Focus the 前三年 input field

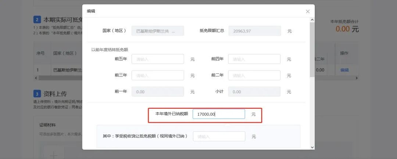tap(158, 75)
